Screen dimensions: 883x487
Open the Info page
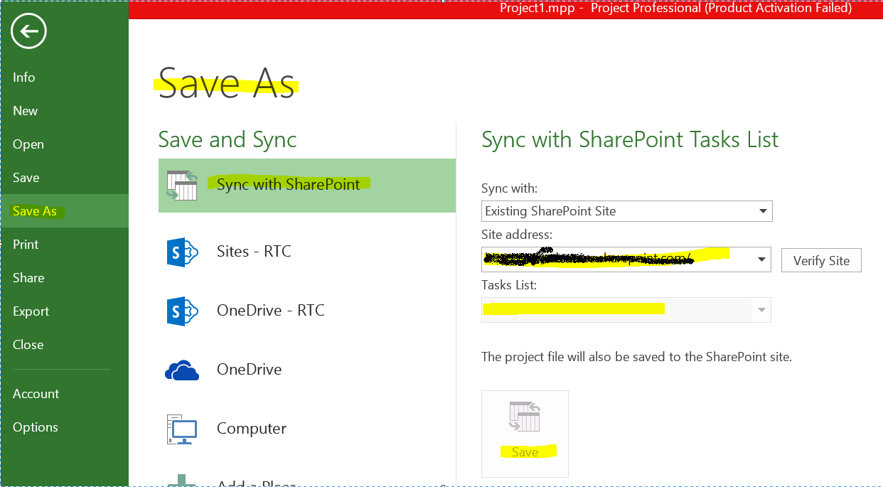pyautogui.click(x=24, y=77)
